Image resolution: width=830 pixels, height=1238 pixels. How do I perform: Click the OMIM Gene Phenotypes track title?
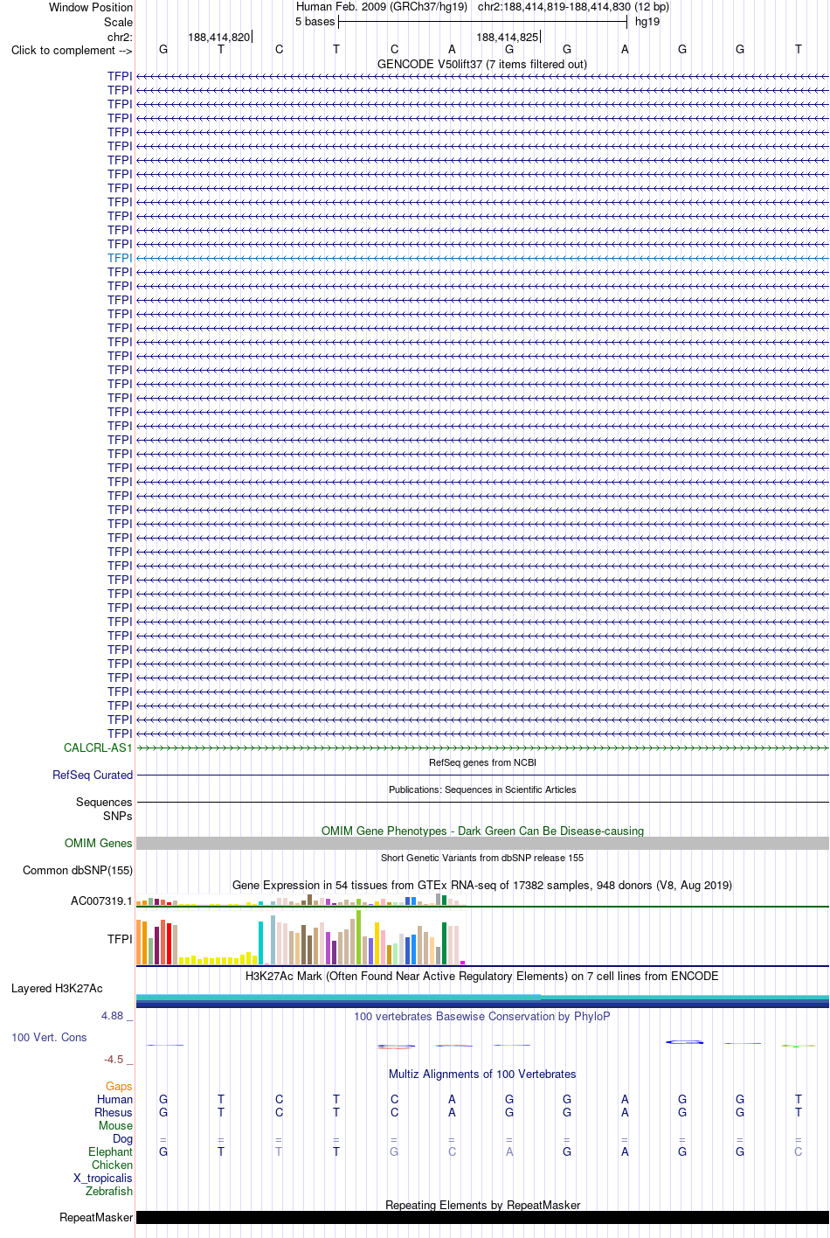coord(482,831)
